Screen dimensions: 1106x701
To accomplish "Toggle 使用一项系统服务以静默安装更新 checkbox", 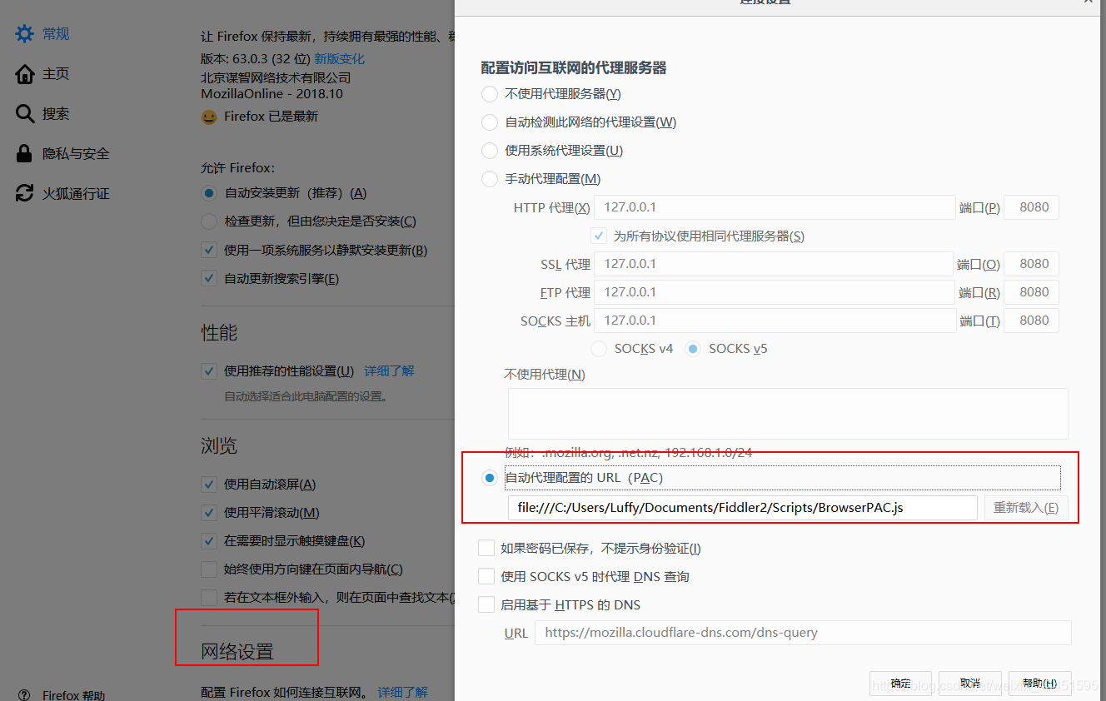I will tap(209, 250).
